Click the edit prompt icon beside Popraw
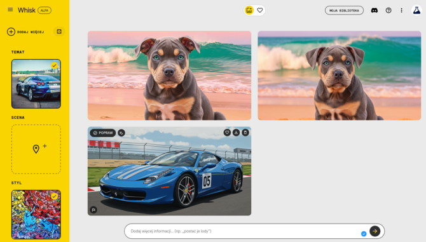Screen dimensions: 426x242 121,133
